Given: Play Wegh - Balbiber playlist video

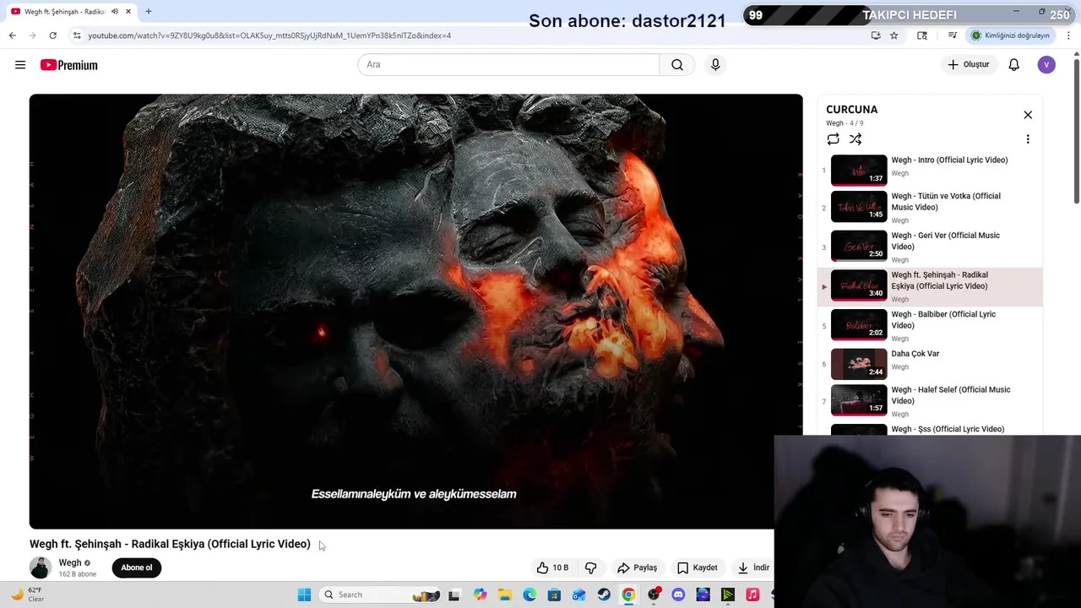Looking at the screenshot, I should (930, 325).
